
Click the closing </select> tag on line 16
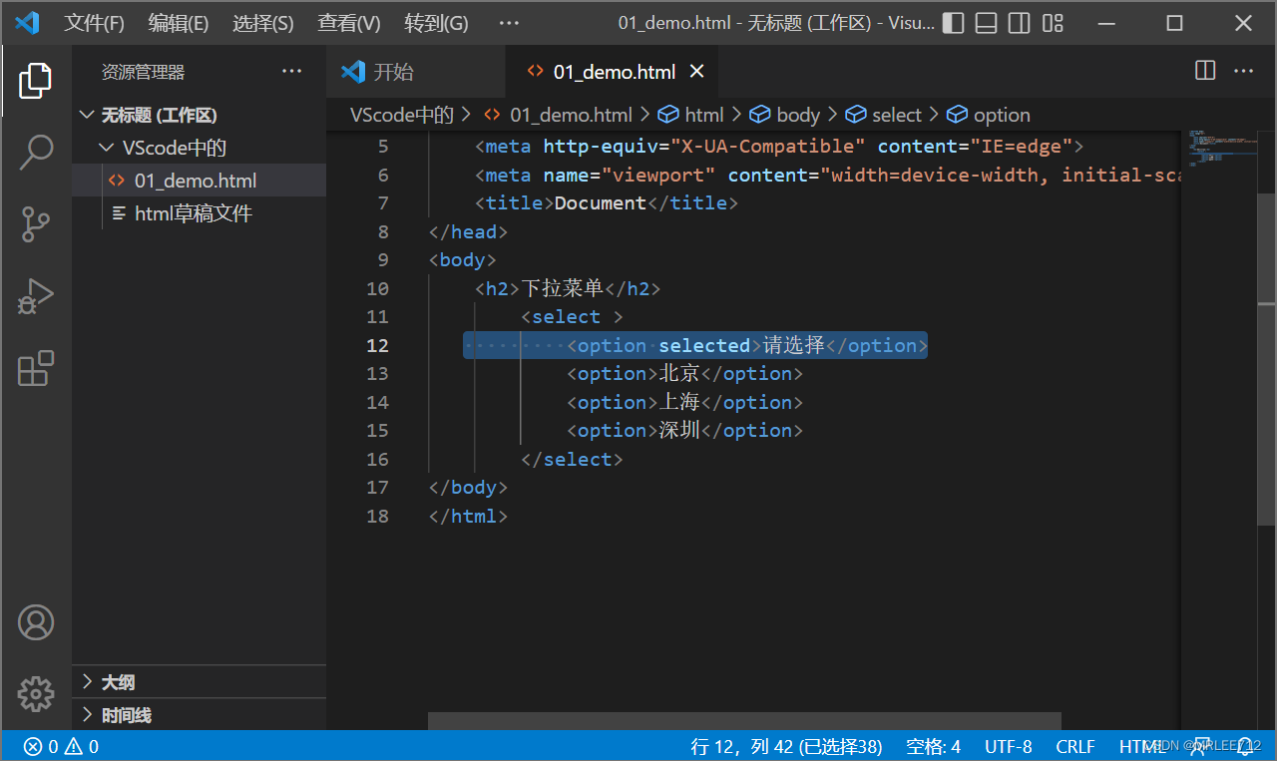click(x=572, y=459)
